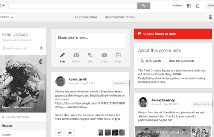Open +Malea profile link
This screenshot has height=137, width=214.
pyautogui.click(x=177, y=6)
